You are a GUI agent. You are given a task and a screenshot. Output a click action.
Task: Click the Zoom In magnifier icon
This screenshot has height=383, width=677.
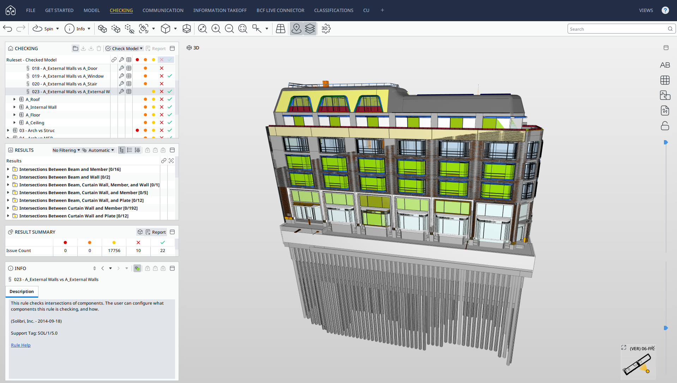coord(216,29)
